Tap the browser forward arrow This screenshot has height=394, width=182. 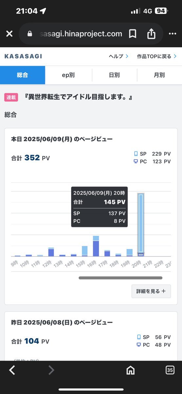coord(51,370)
